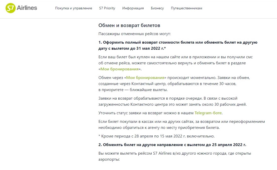277x170 pixels.
Task: Follow the Мои бронирования link after "в разделе"
Action: 119,69
